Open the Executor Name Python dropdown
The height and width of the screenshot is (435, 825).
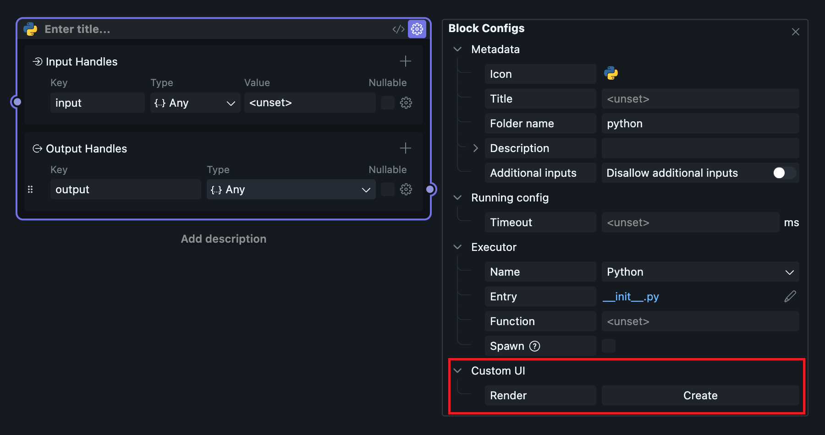pos(700,272)
